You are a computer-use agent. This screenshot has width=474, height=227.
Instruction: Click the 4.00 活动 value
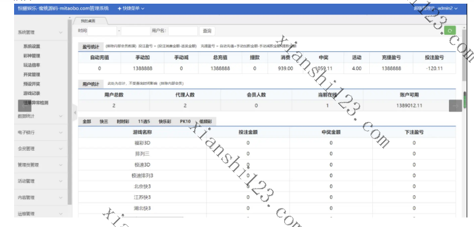[356, 68]
